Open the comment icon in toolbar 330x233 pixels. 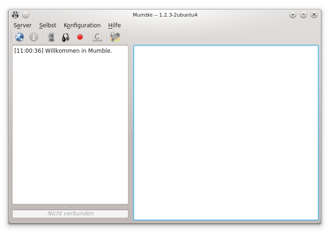[x=97, y=37]
